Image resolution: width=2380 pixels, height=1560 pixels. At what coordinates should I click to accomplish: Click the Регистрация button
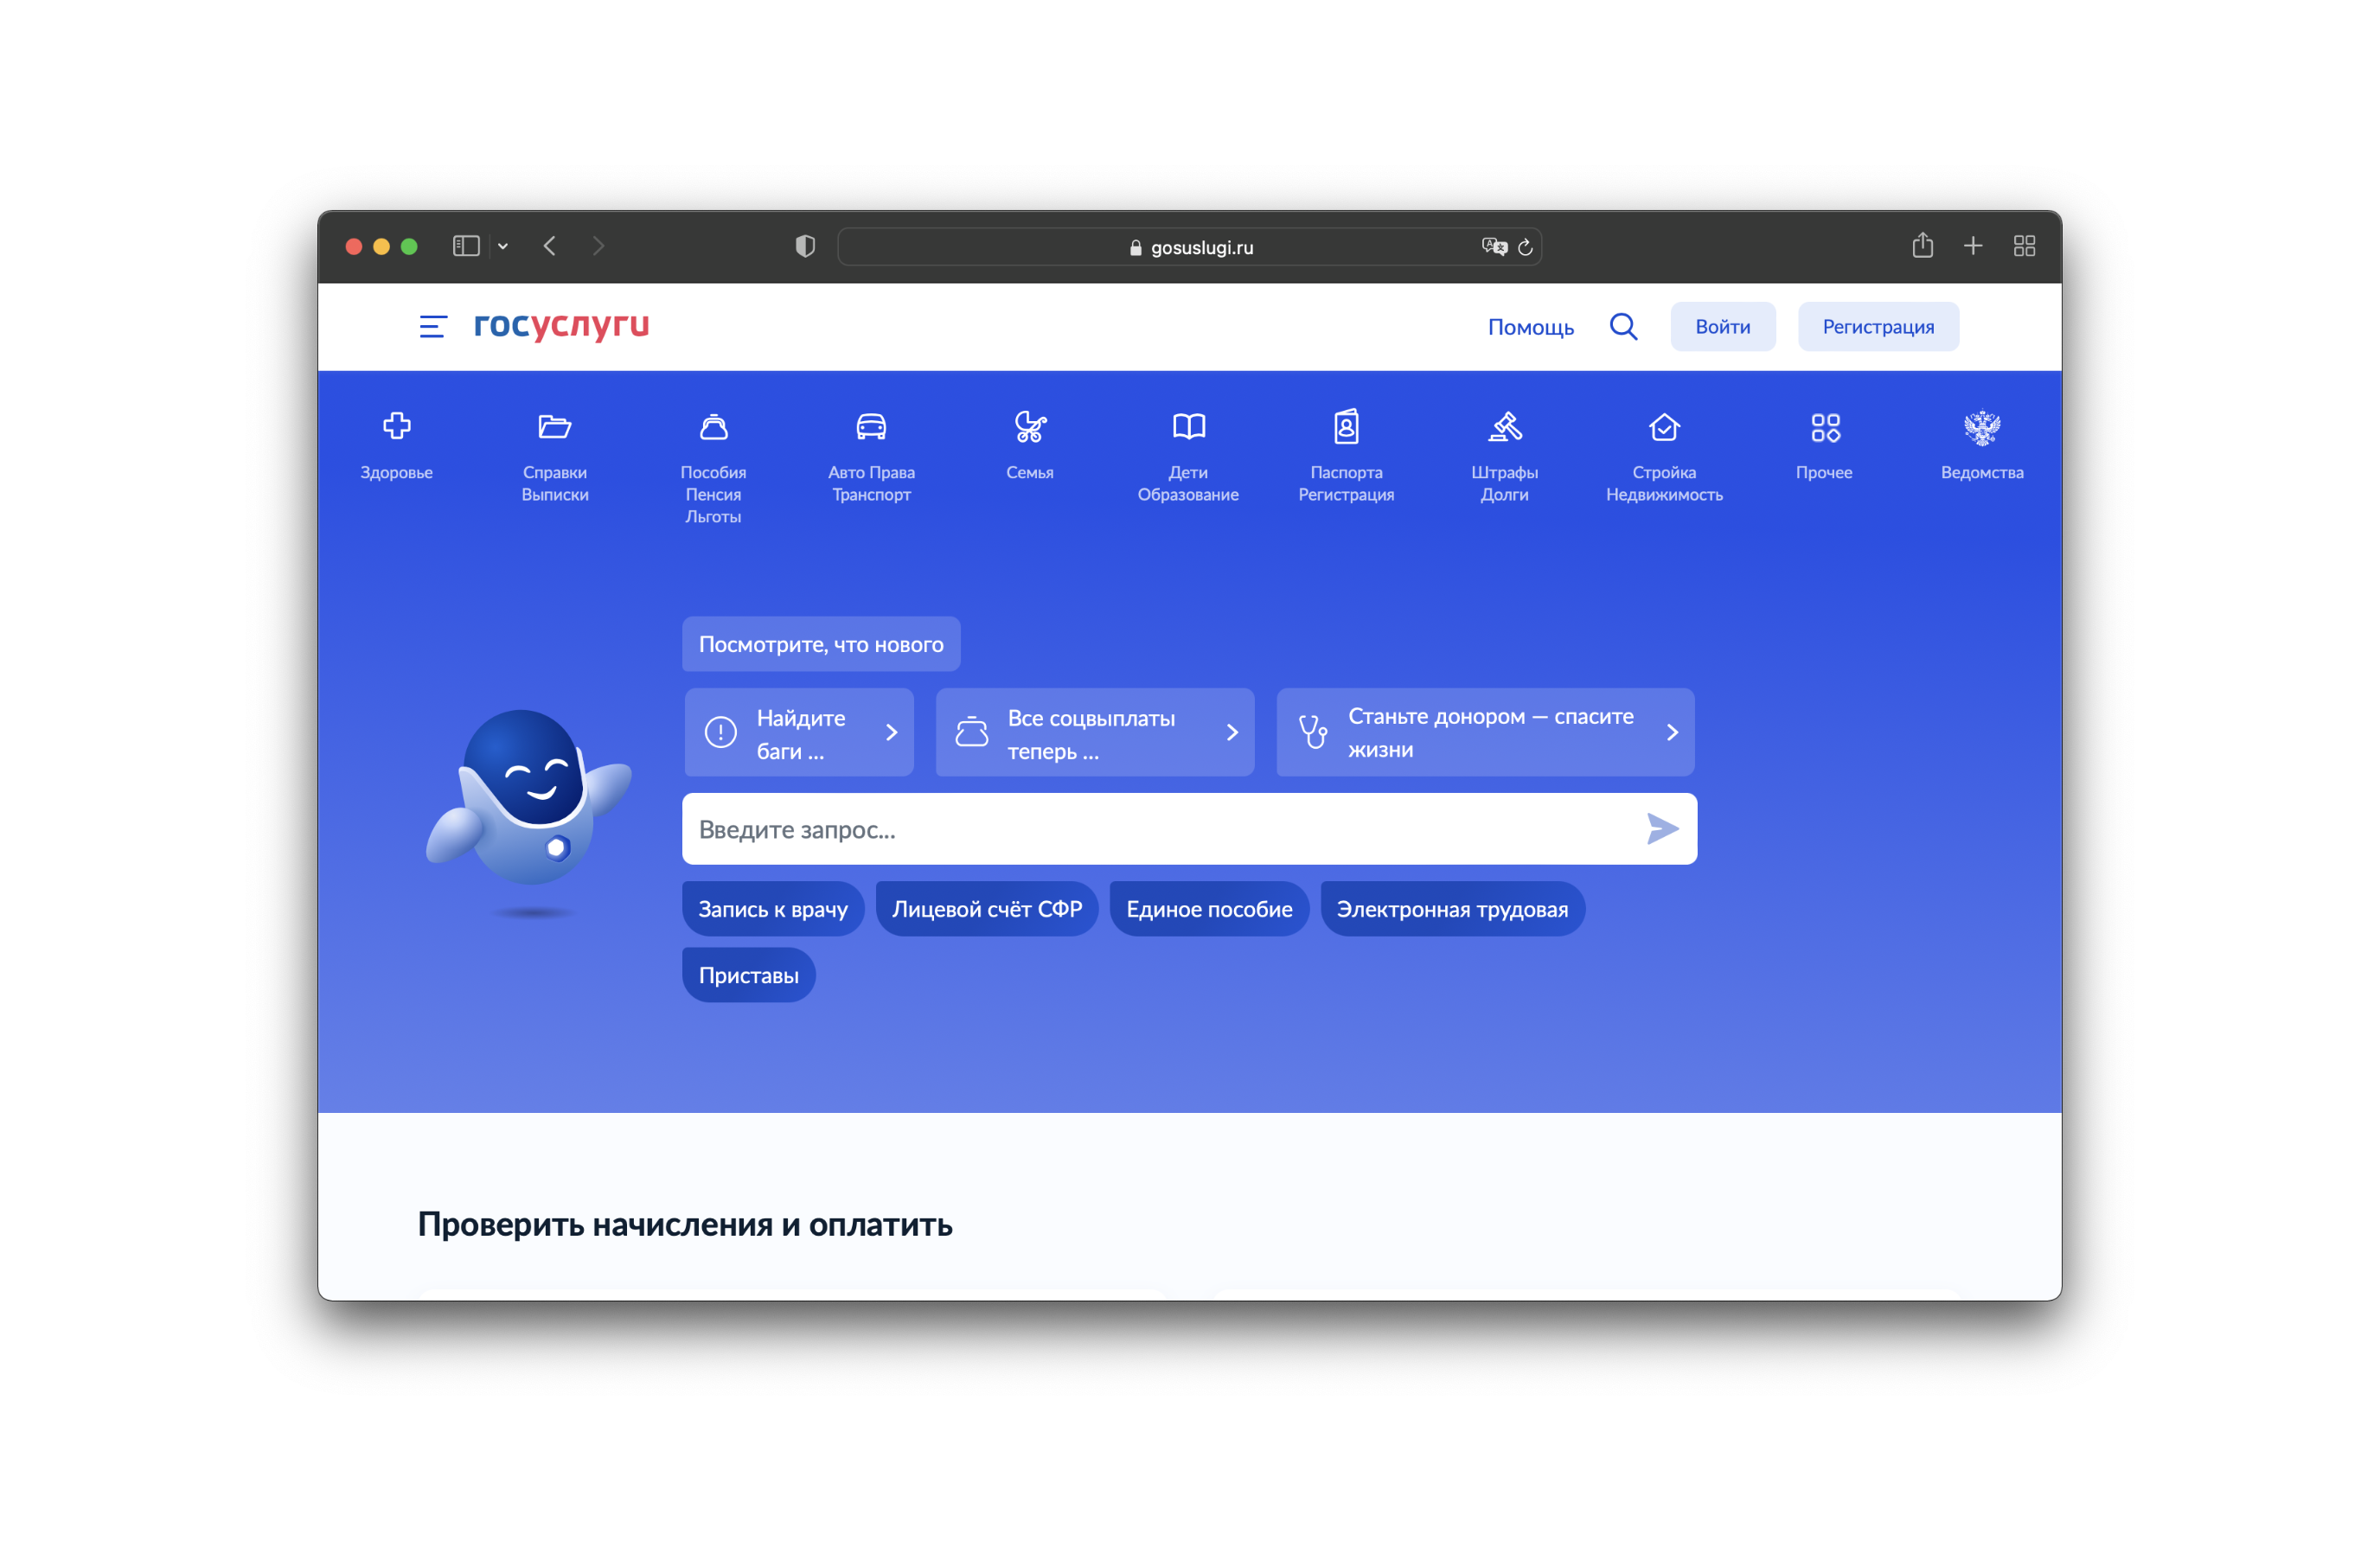click(1877, 327)
